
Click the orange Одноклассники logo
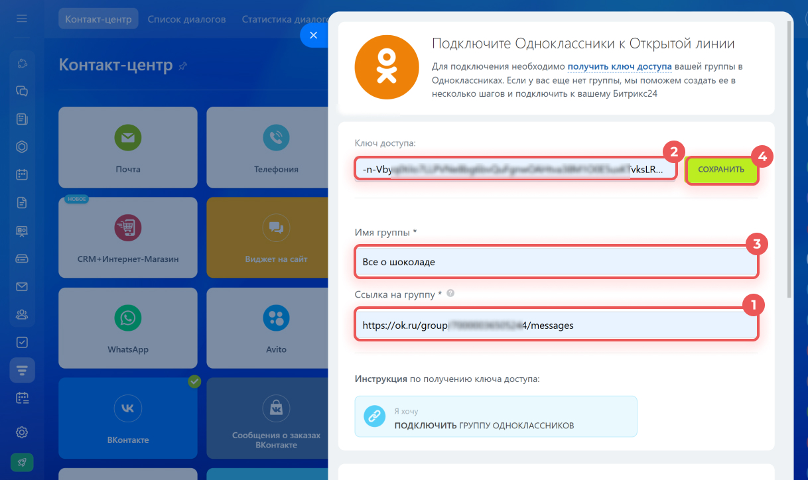tap(386, 67)
